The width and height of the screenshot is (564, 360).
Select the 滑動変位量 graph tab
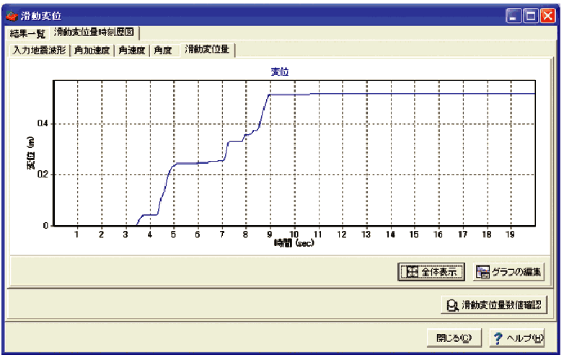point(207,49)
